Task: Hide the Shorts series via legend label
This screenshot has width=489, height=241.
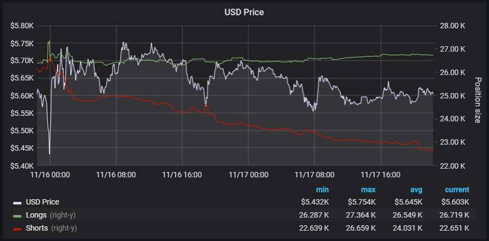Action: [37, 228]
